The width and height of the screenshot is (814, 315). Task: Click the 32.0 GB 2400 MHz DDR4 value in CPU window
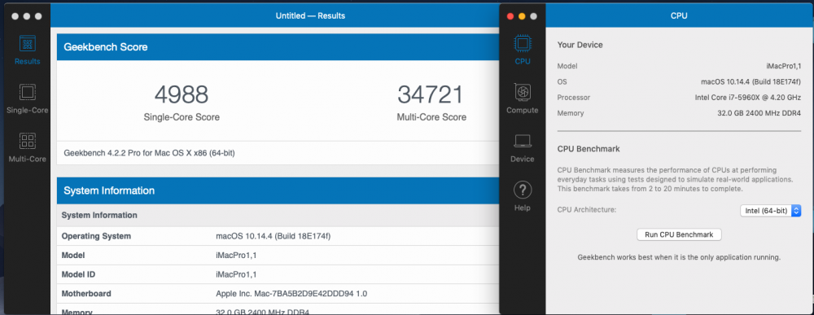tap(759, 113)
